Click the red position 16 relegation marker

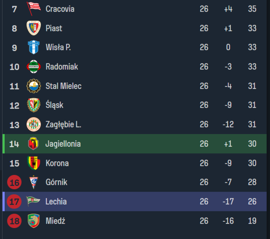click(14, 182)
